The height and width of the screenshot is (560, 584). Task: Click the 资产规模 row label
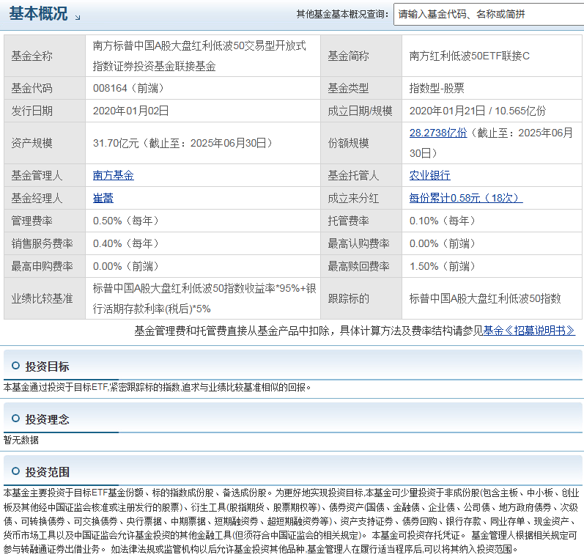click(32, 143)
